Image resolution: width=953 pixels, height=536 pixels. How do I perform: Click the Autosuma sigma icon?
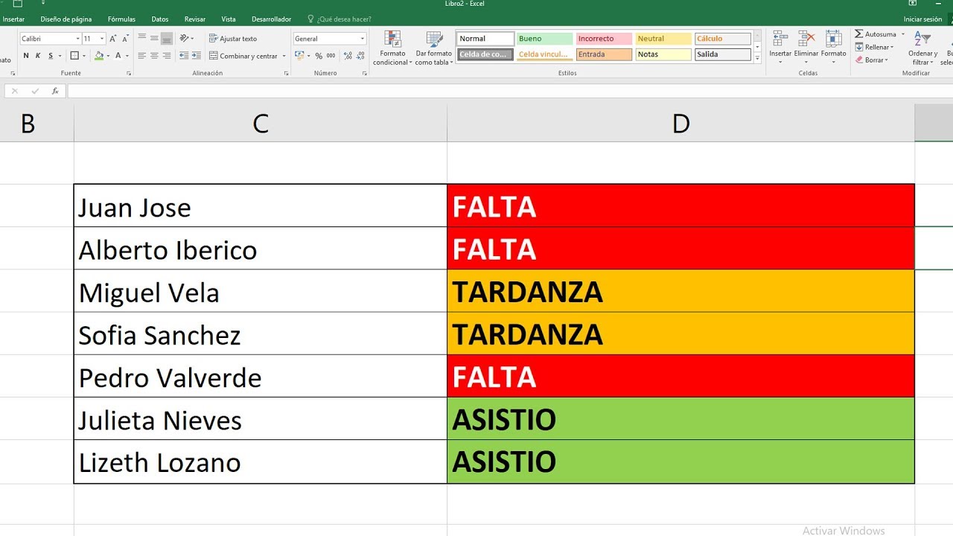tap(859, 34)
